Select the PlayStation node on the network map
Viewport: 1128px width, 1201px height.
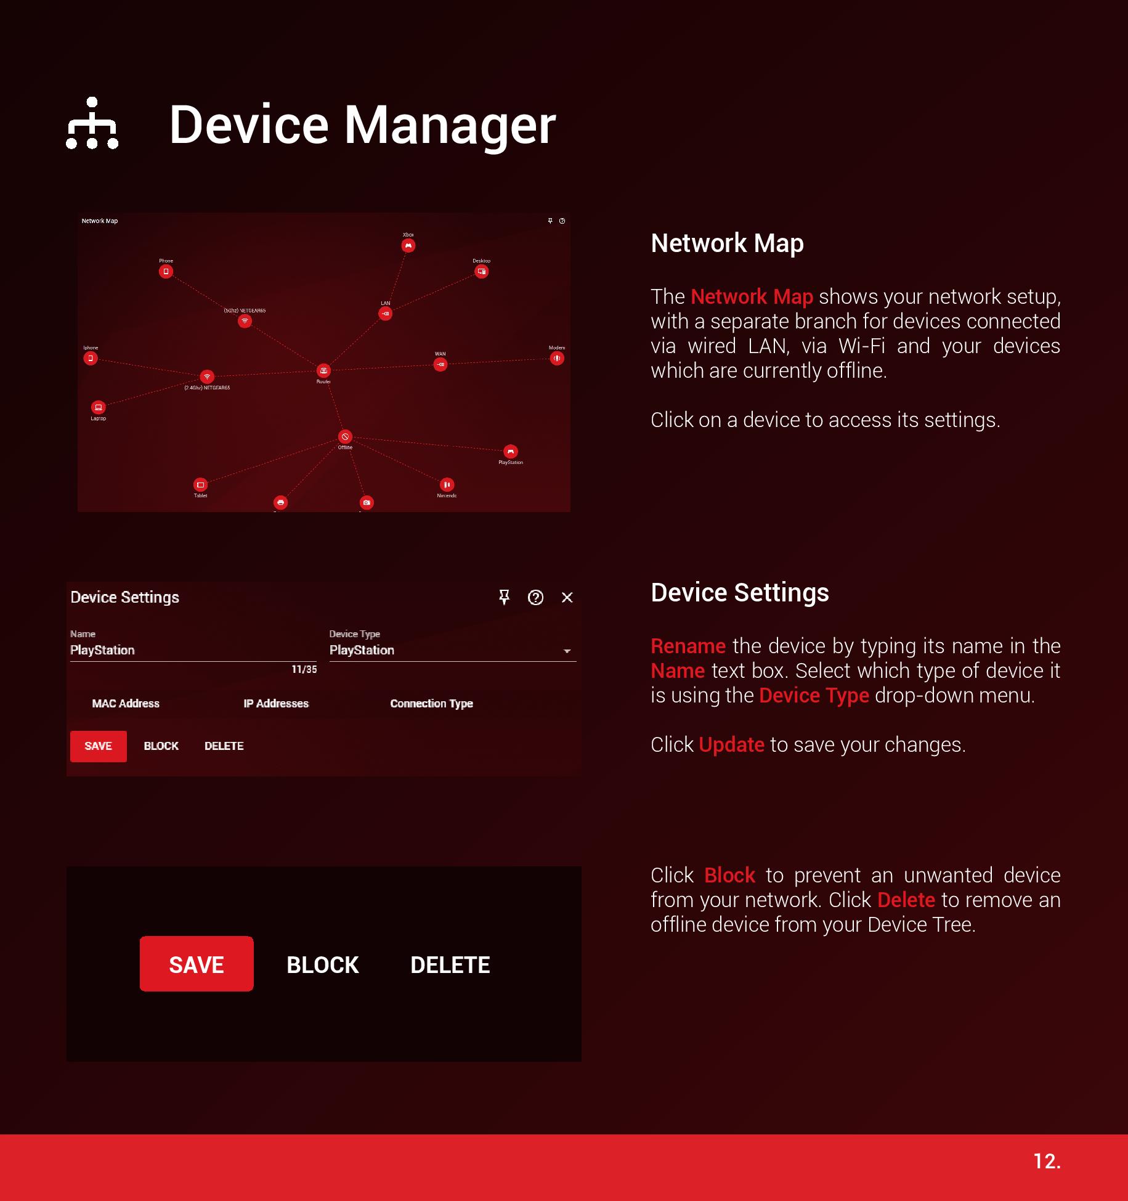tap(510, 452)
